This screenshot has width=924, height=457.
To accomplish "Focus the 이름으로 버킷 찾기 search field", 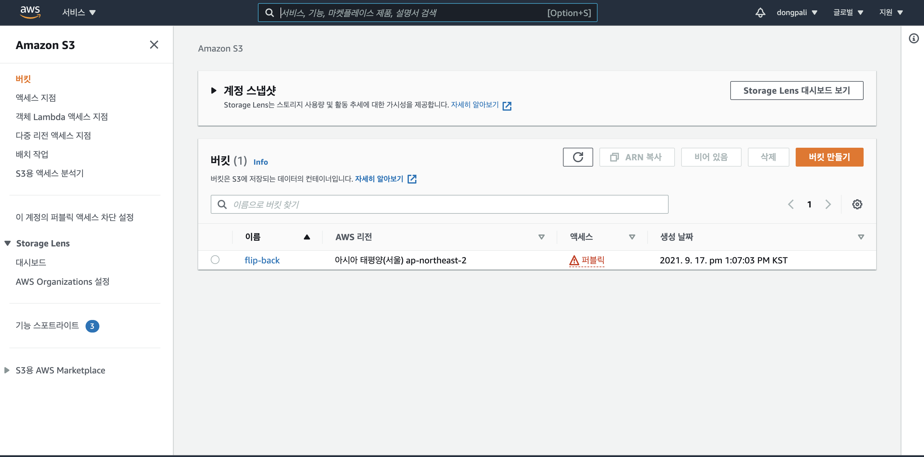I will [x=439, y=204].
